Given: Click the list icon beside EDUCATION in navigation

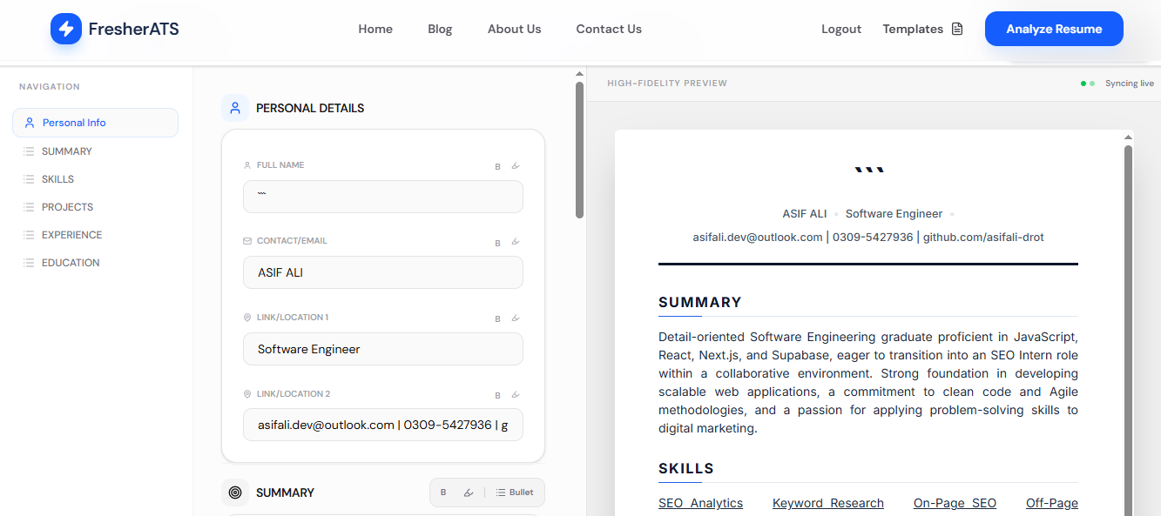Looking at the screenshot, I should tap(29, 263).
